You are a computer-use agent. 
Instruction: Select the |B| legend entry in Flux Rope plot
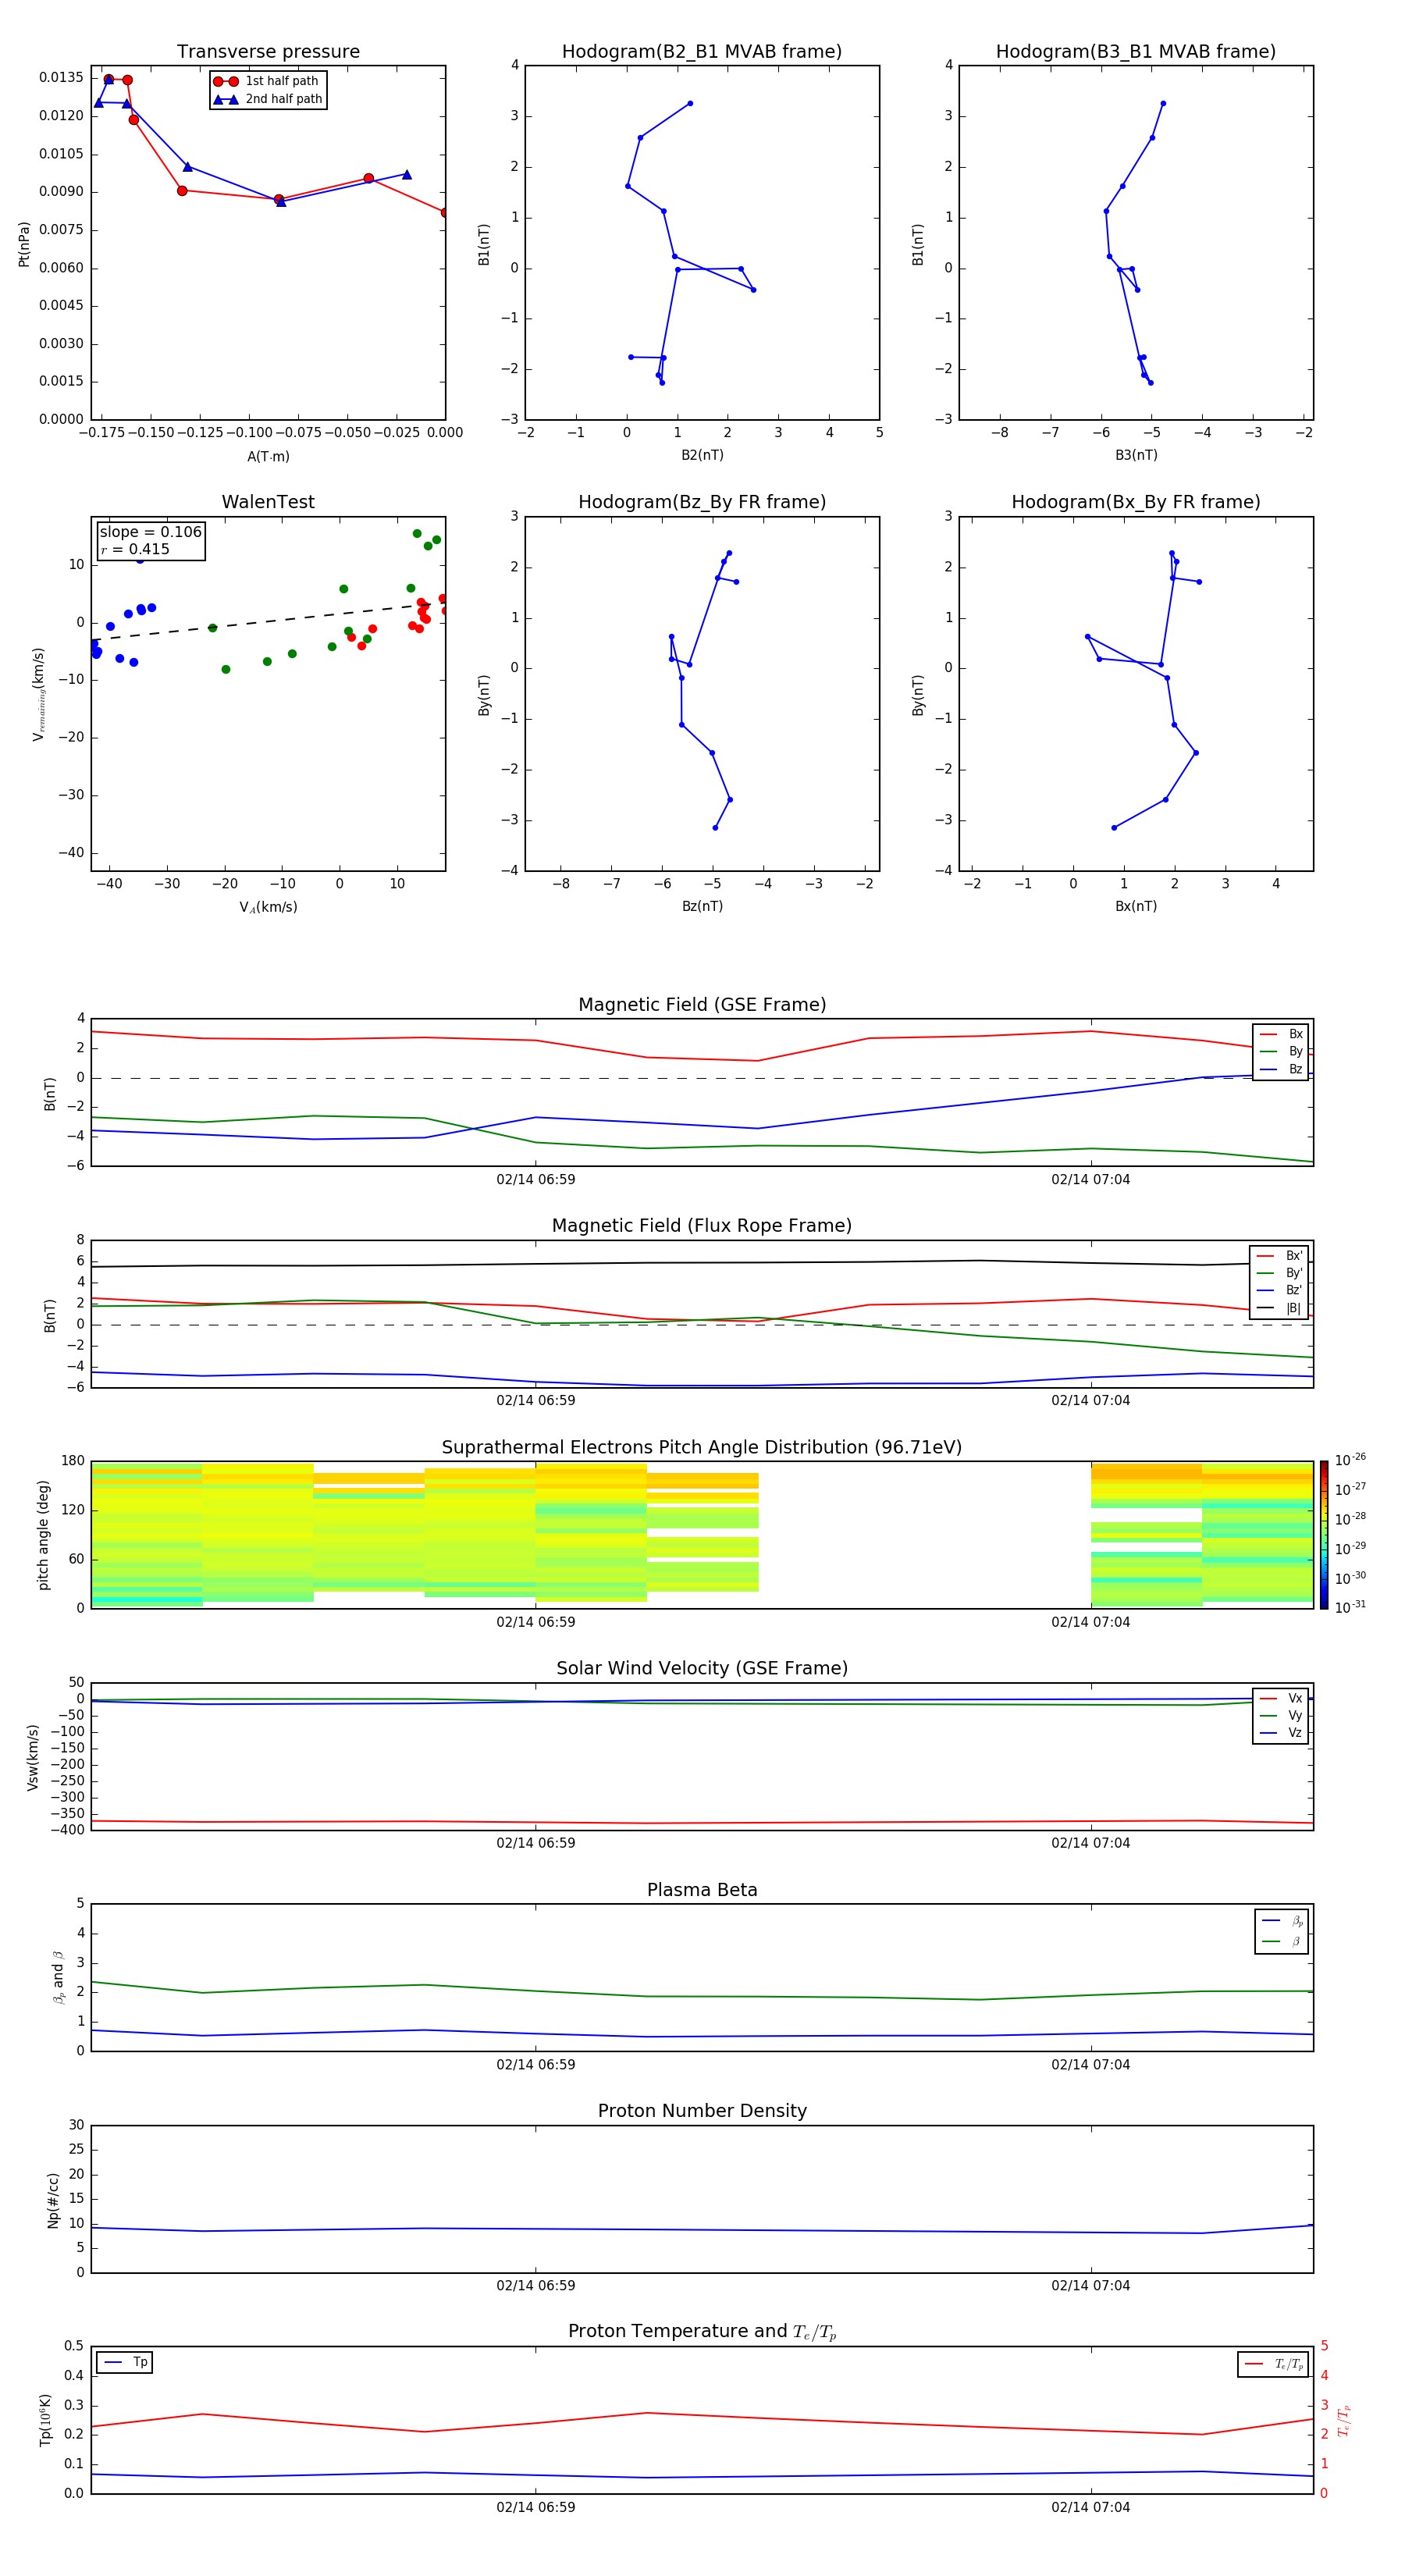point(1279,1308)
